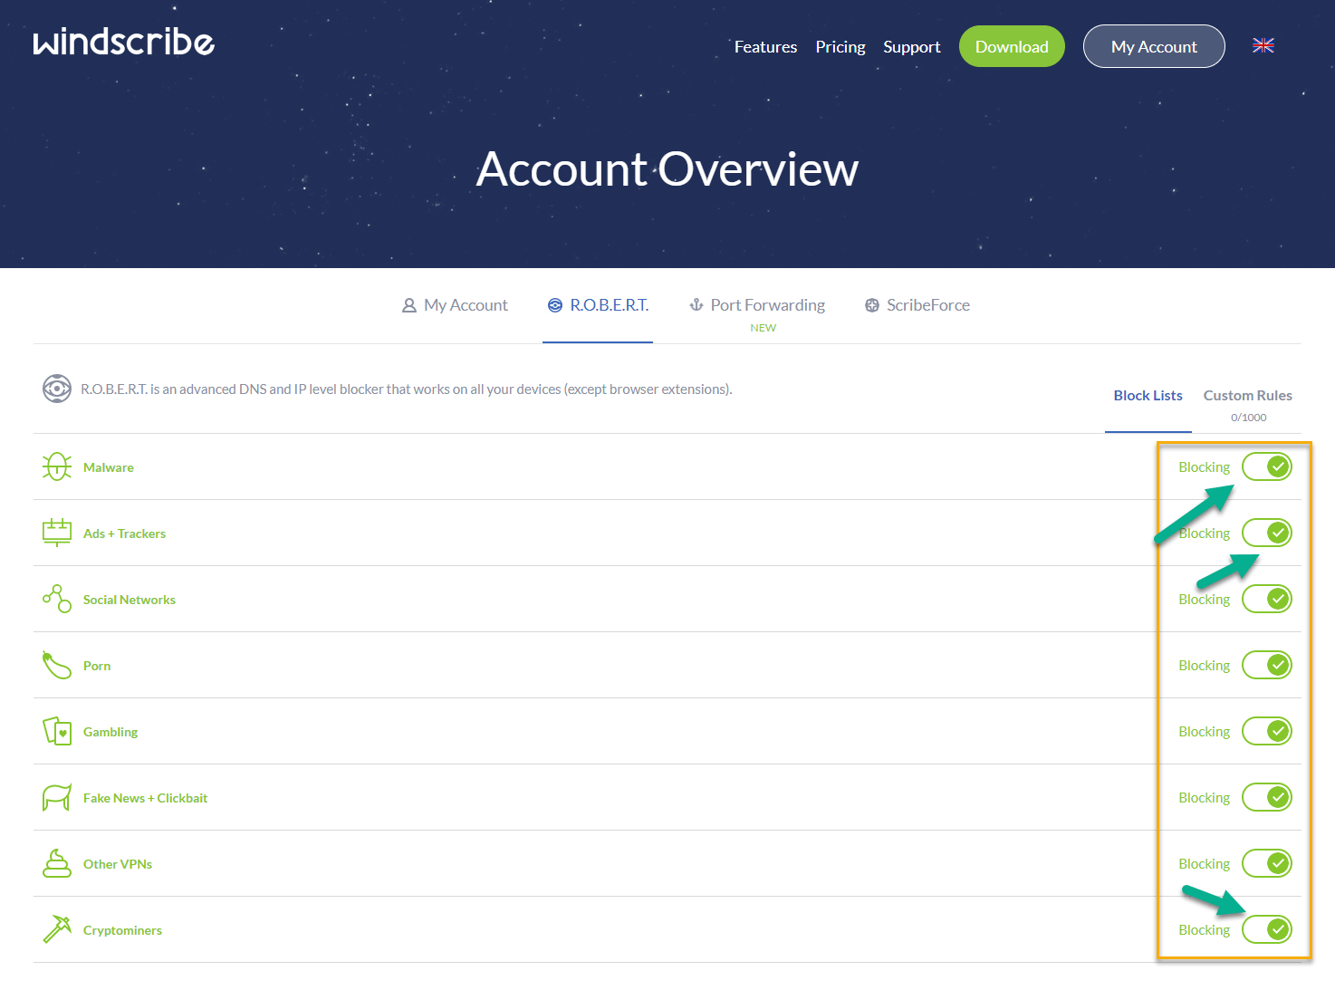Click the green Download button
The width and height of the screenshot is (1335, 990).
coord(1012,46)
